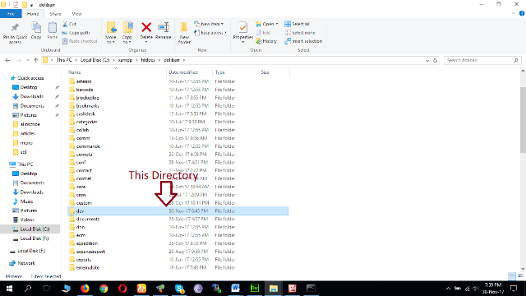Select Quick access in the sidebar

click(30, 78)
